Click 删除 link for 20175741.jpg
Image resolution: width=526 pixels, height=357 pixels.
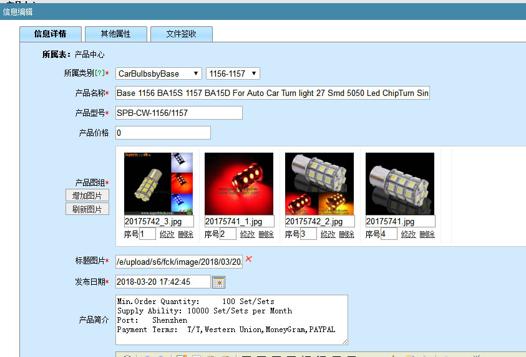pyautogui.click(x=427, y=234)
